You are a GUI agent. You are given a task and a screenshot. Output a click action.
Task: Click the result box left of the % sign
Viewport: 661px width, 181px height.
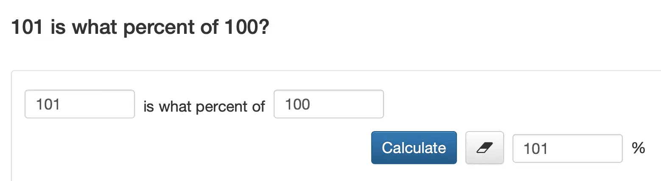point(567,148)
